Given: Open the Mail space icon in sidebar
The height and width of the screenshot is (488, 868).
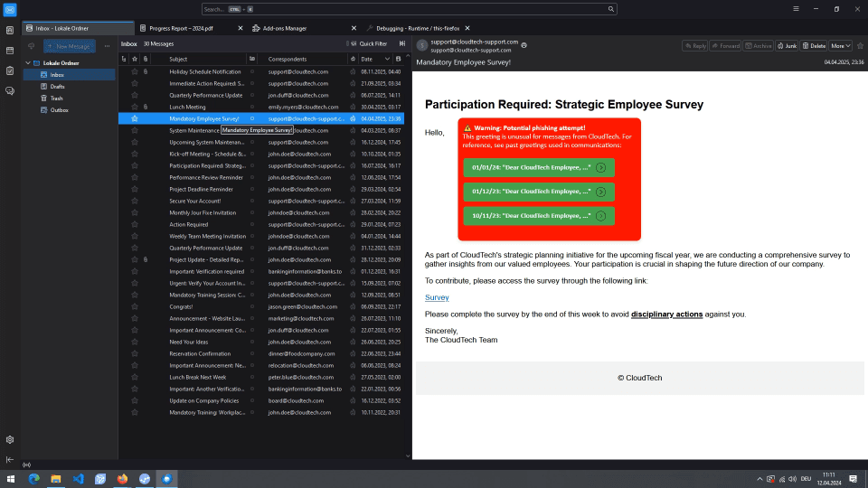Looking at the screenshot, I should pos(10,9).
